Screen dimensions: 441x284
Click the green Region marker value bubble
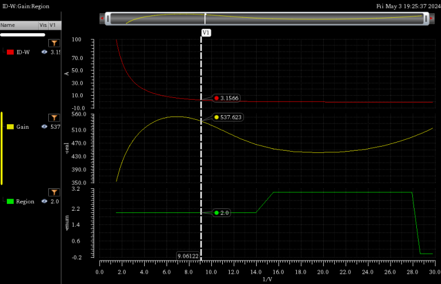222,213
